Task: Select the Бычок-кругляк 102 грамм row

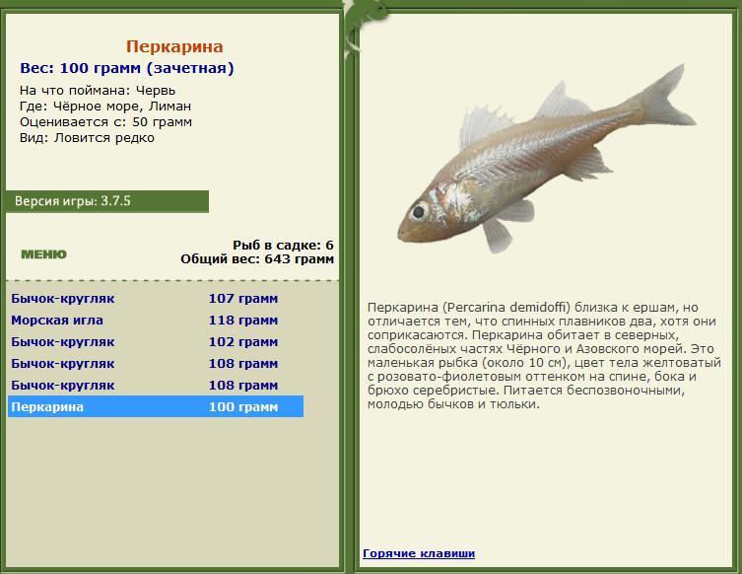Action: tap(156, 342)
